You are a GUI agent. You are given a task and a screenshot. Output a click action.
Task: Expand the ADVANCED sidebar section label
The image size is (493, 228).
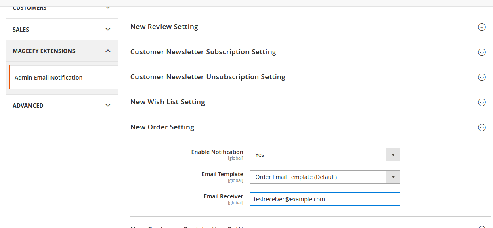point(28,106)
